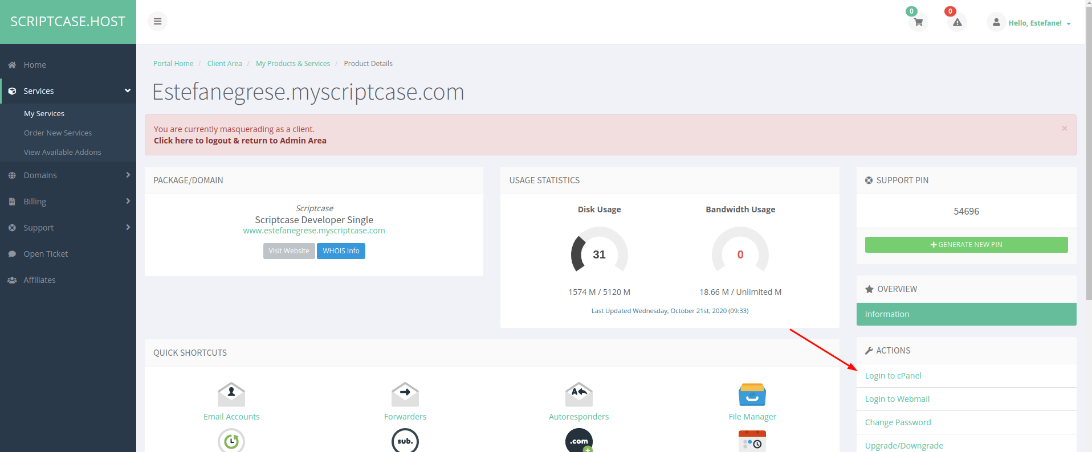Click the Email Accounts shortcut label
Image resolution: width=1092 pixels, height=452 pixels.
[231, 417]
